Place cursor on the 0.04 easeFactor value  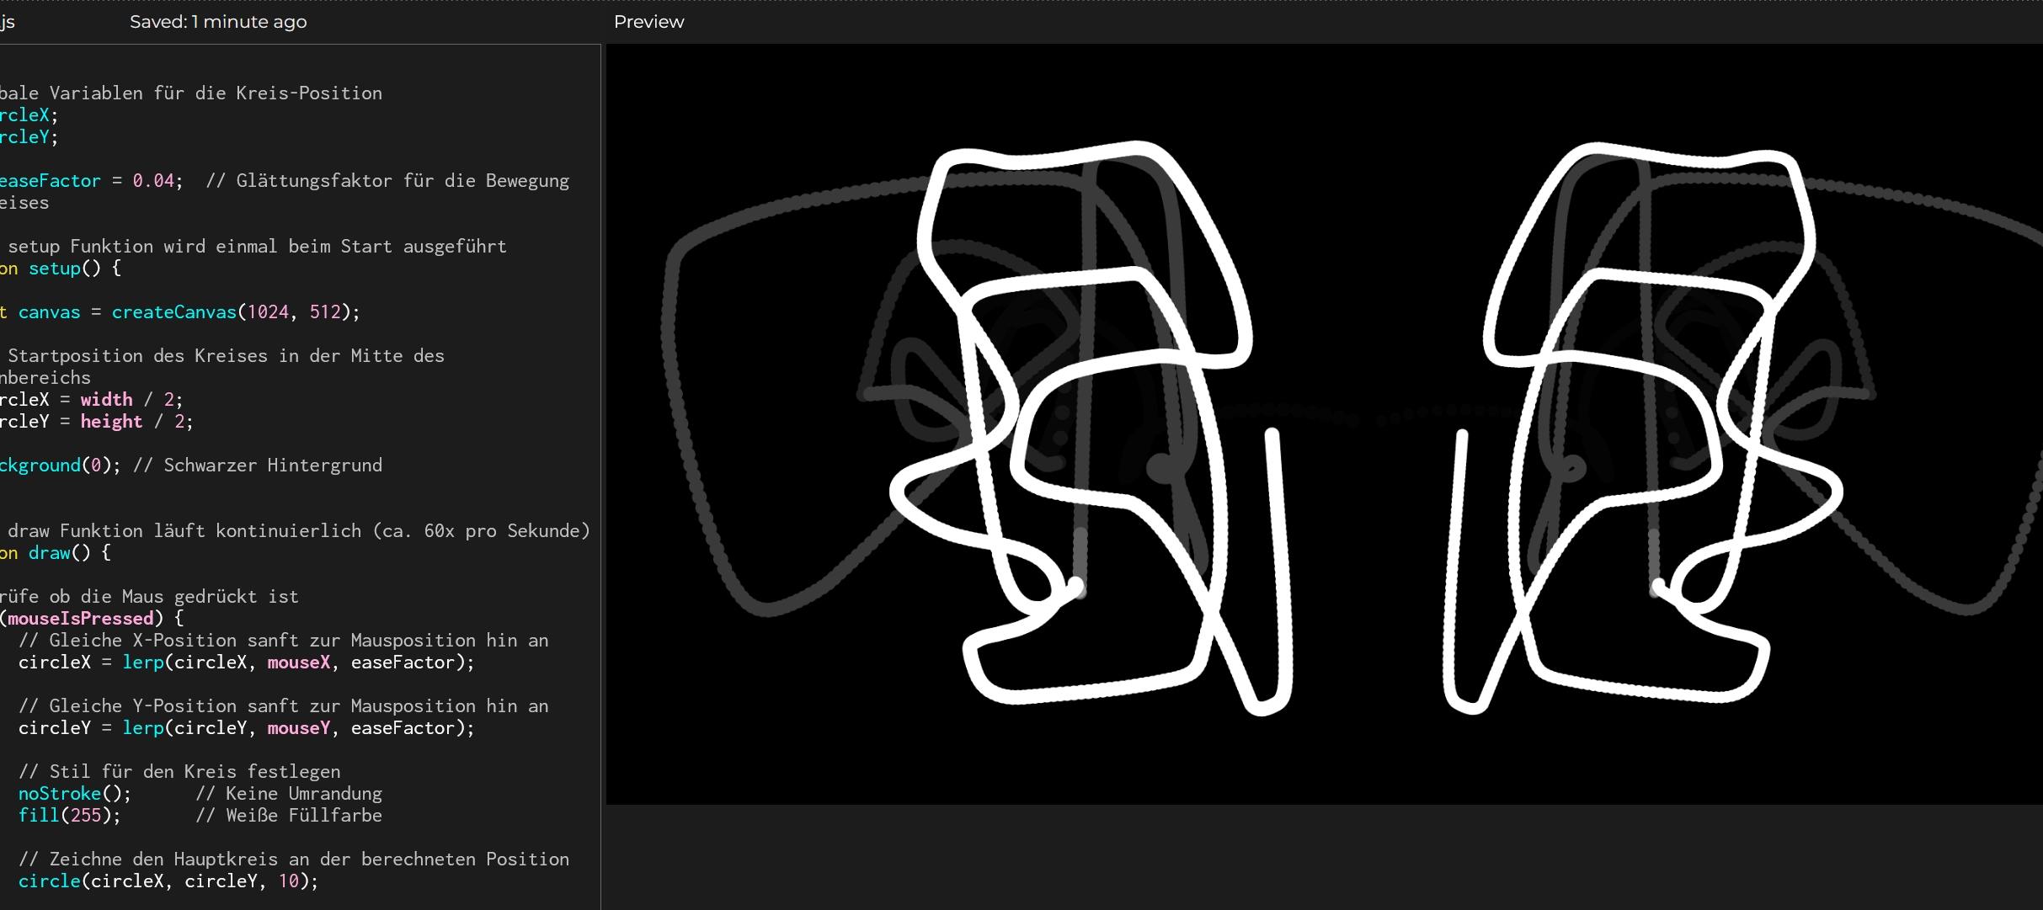coord(153,181)
